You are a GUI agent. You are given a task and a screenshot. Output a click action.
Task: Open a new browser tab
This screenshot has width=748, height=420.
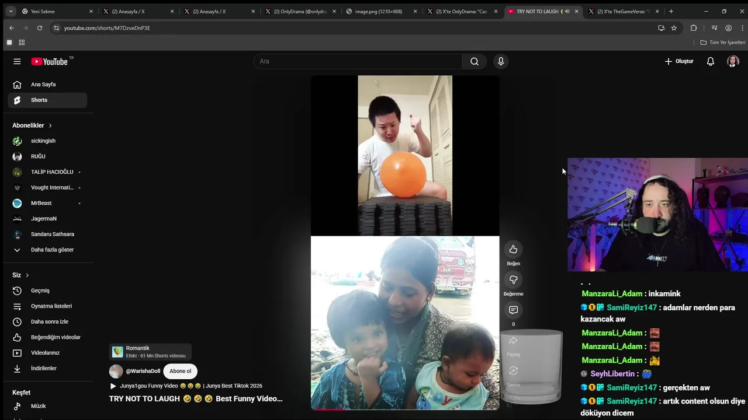tap(671, 12)
